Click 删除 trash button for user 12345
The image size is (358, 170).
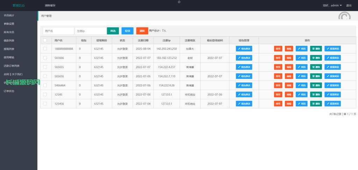click(x=316, y=94)
